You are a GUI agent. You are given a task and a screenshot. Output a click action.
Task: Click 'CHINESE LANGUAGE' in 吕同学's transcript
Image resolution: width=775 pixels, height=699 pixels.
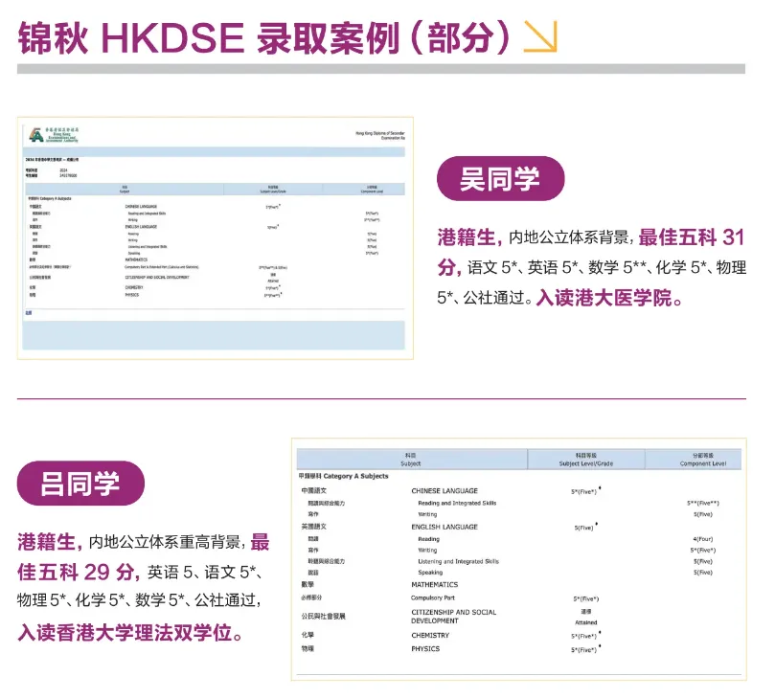click(444, 491)
